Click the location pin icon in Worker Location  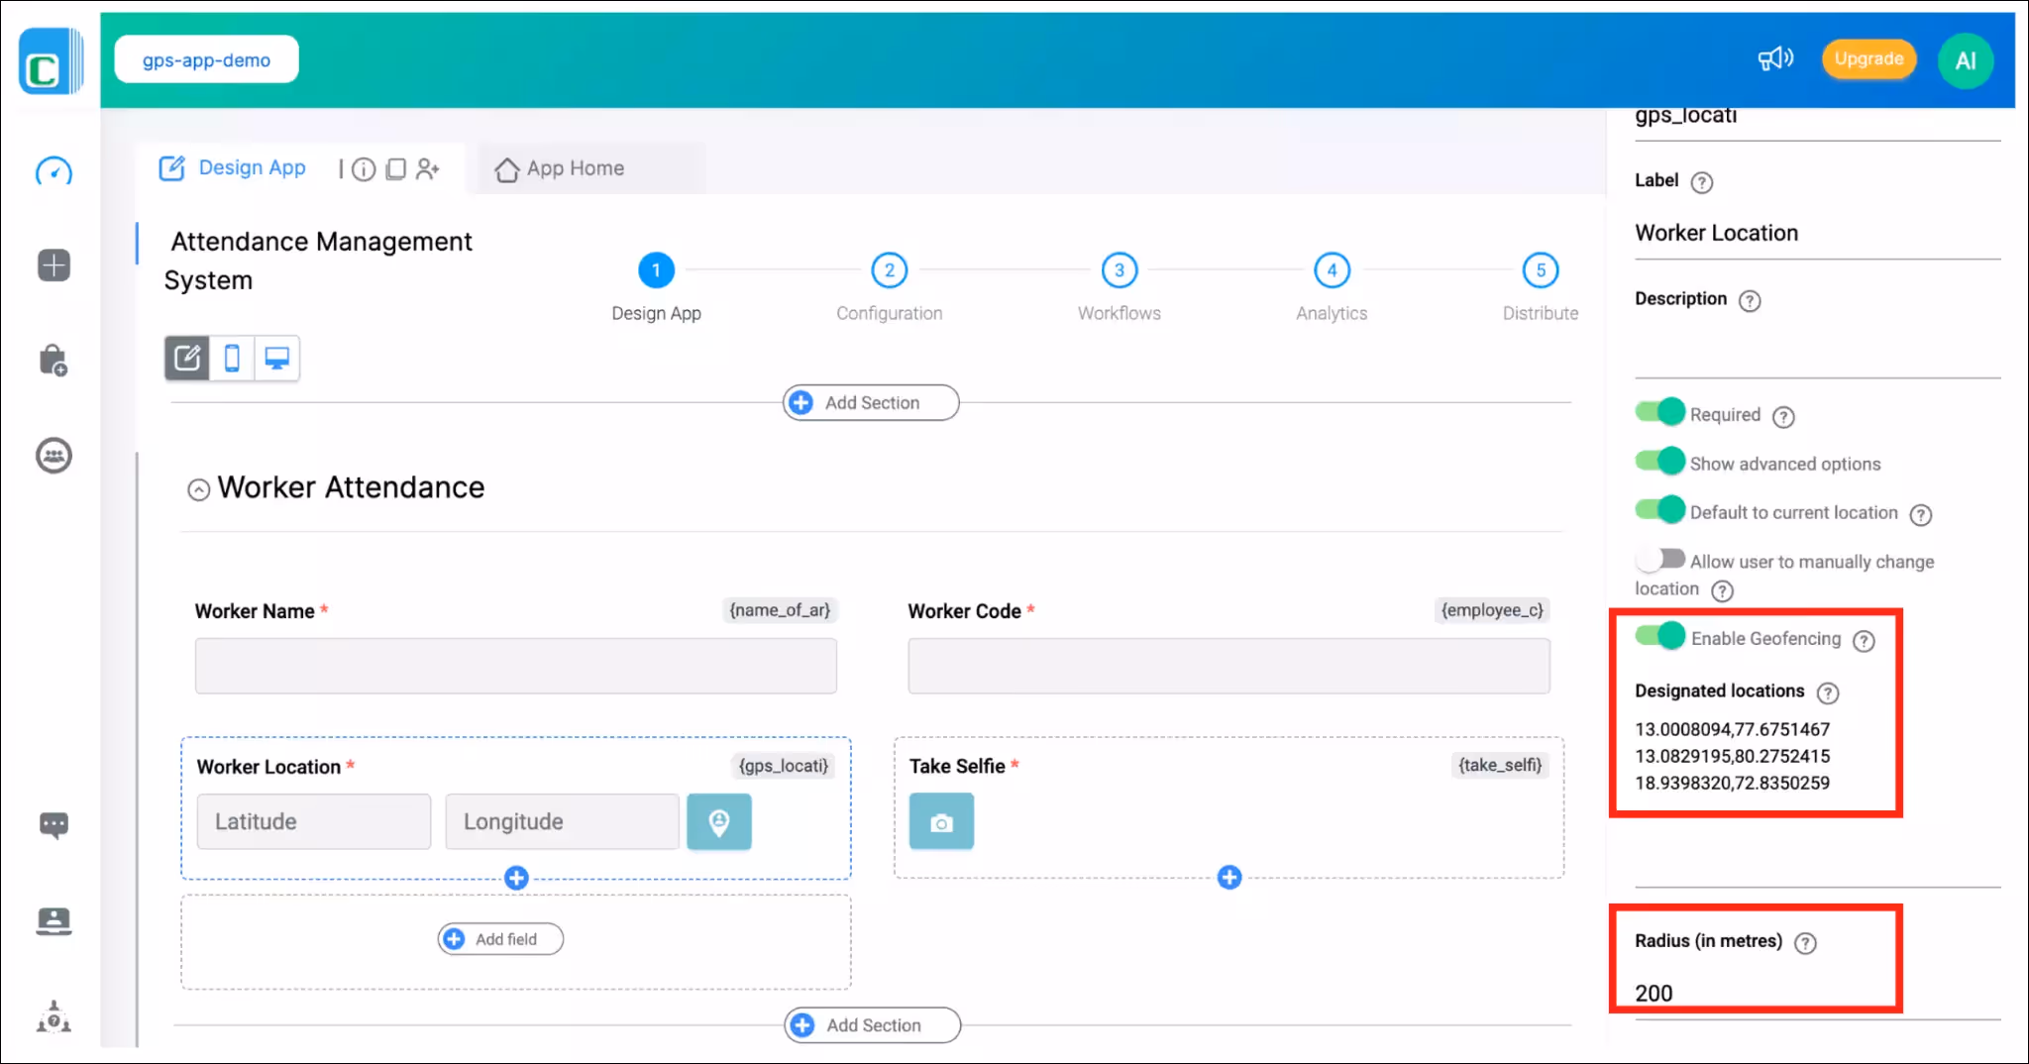click(x=718, y=821)
